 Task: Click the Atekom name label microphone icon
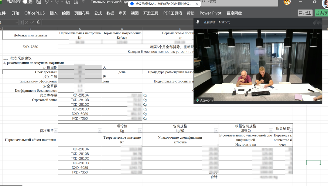[x=197, y=100]
